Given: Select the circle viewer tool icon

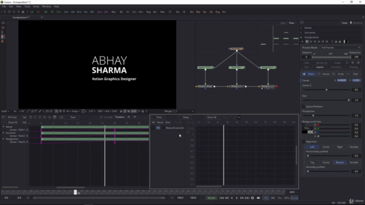Looking at the screenshot, I should [51, 112].
